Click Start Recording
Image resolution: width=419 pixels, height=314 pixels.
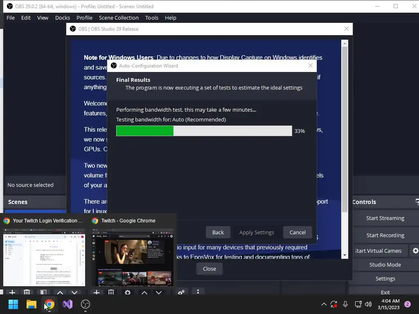385,235
